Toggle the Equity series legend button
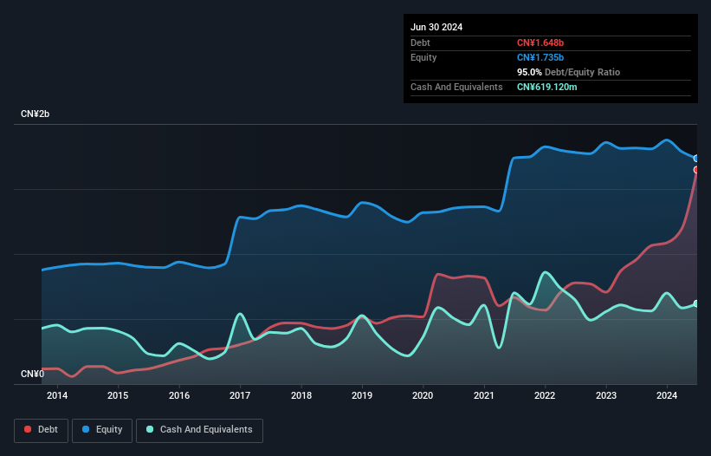The image size is (711, 456). click(x=102, y=430)
